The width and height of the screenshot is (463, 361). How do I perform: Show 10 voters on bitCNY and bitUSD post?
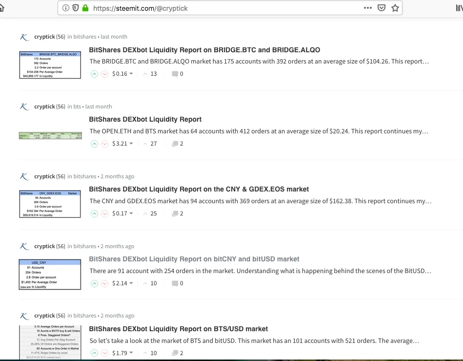pos(150,283)
